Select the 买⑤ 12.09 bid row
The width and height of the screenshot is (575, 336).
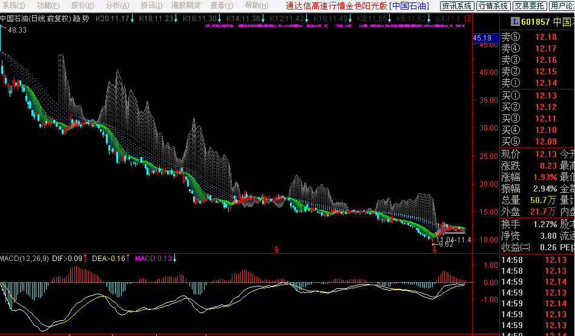pos(537,141)
